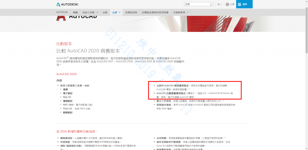Click the globe region icon
Screen dimensions: 308x150
pyautogui.click(x=227, y=4)
